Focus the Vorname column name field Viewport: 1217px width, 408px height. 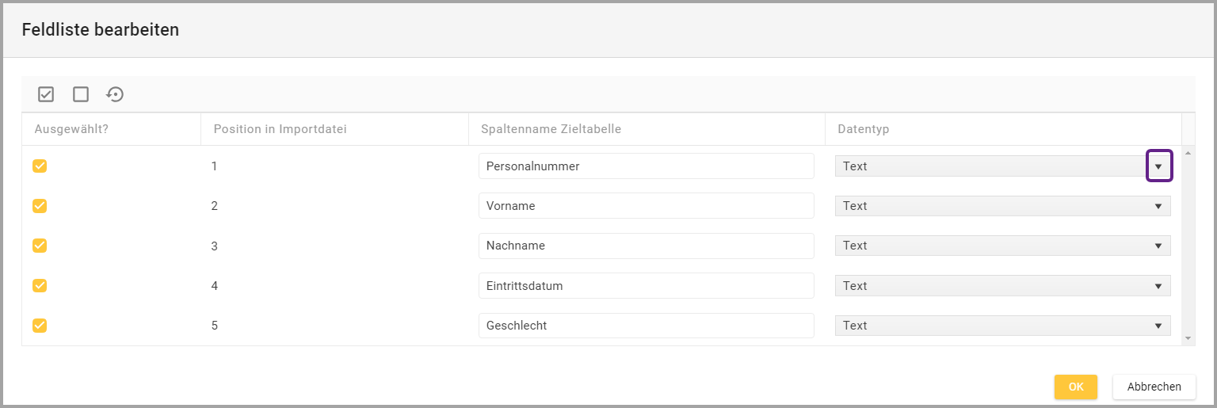(x=646, y=206)
